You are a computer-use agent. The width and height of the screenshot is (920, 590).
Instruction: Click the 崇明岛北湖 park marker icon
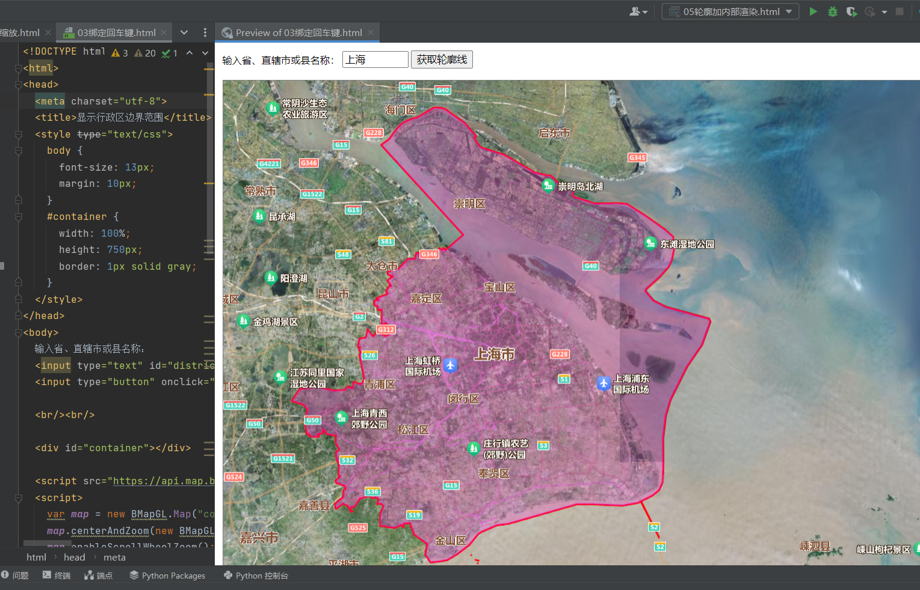coord(548,185)
